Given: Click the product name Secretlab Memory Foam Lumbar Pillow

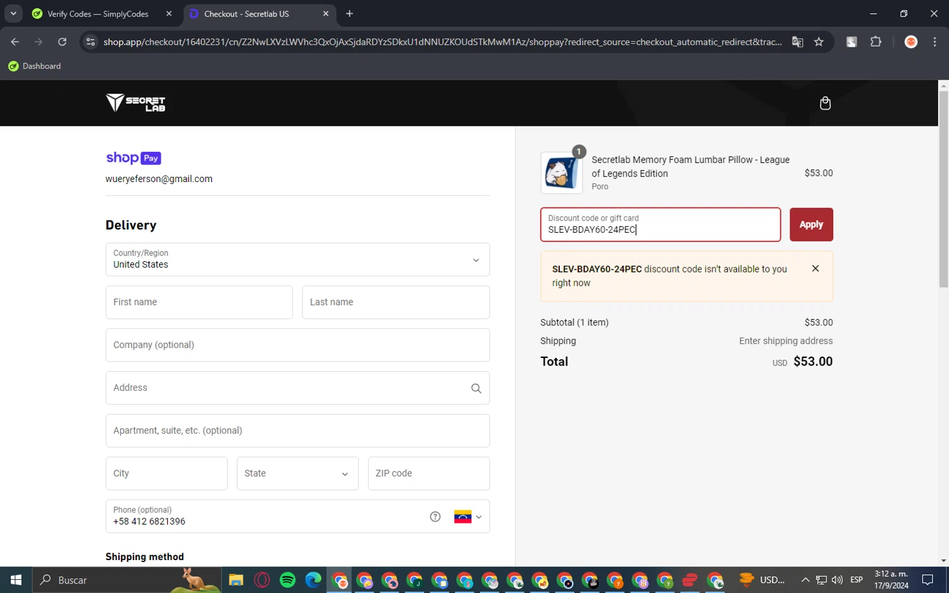Looking at the screenshot, I should [690, 166].
